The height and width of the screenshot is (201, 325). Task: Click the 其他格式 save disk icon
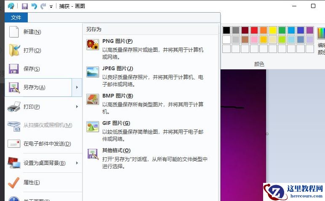[x=93, y=154]
